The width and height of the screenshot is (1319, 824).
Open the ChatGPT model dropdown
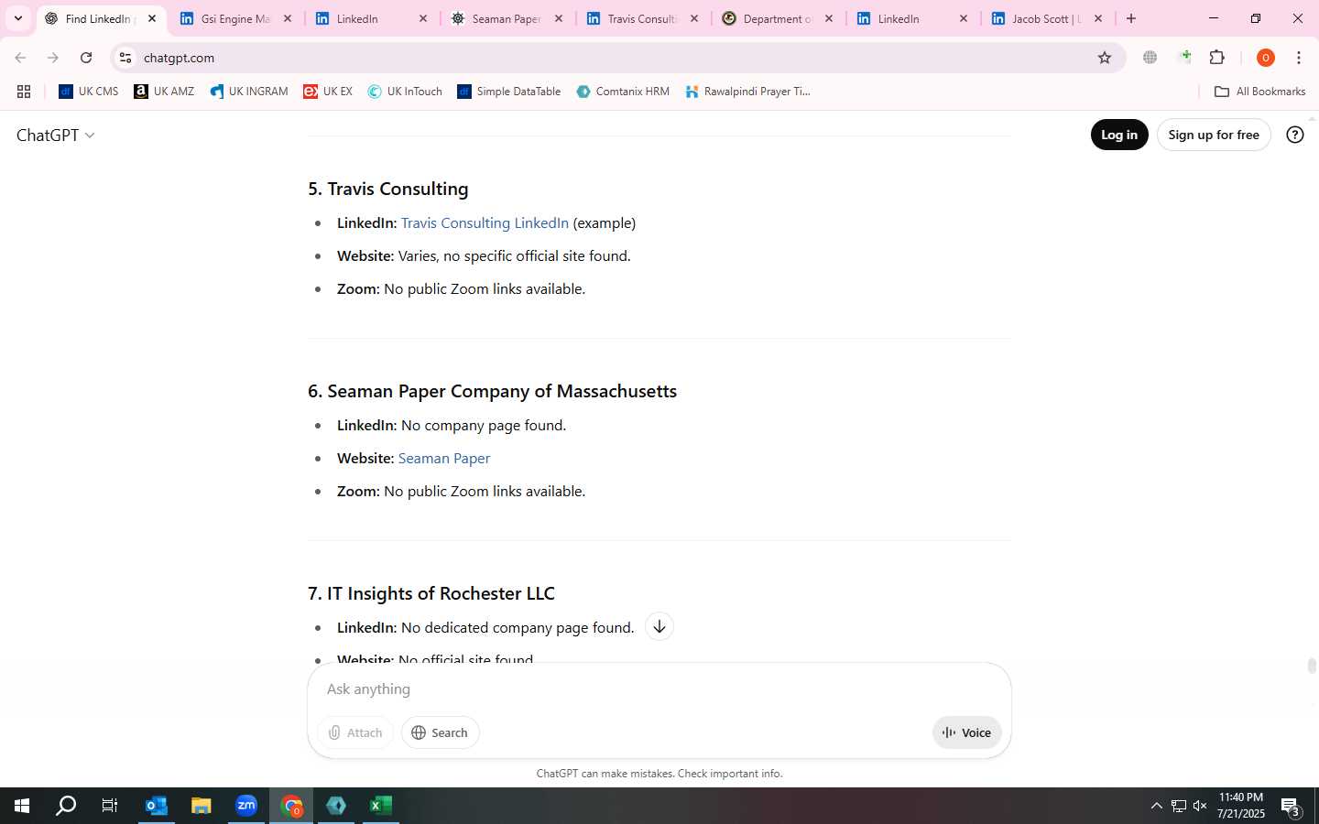[x=55, y=135]
